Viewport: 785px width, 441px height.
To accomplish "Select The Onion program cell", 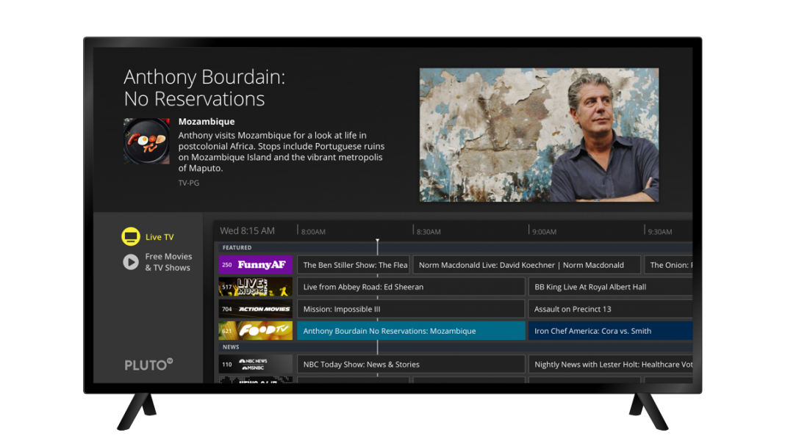I will click(668, 265).
